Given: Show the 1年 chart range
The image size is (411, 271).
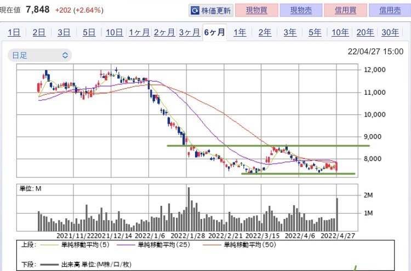Looking at the screenshot, I should click(239, 32).
